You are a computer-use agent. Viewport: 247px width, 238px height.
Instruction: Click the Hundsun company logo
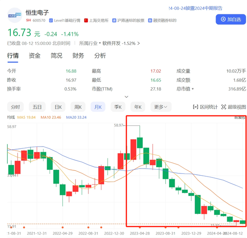coord(15,15)
